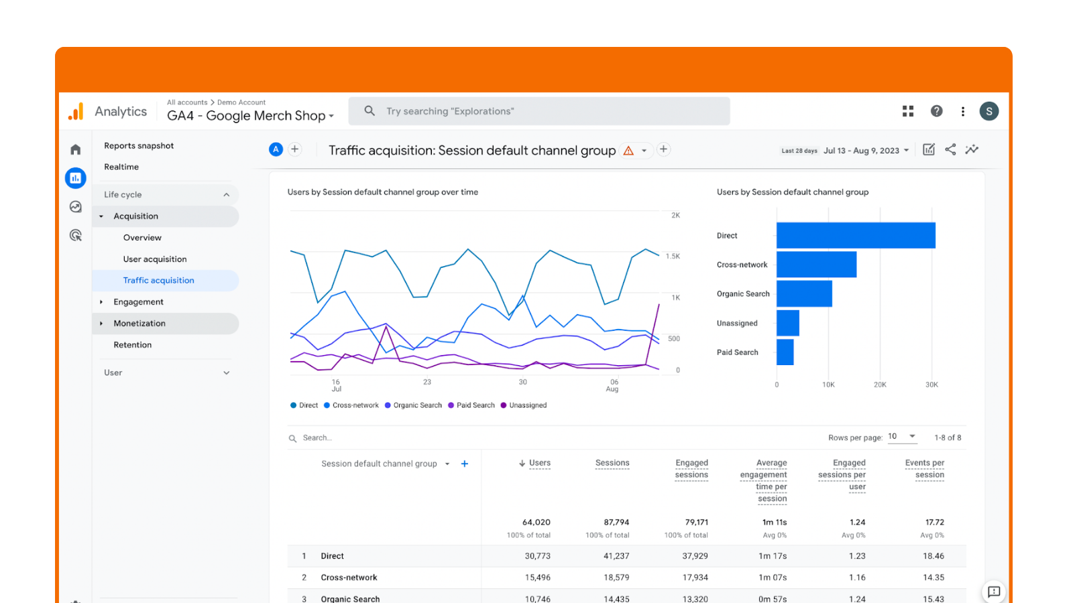Open the Customize report icon
Screen dimensions: 1073x603
pyautogui.click(x=929, y=149)
